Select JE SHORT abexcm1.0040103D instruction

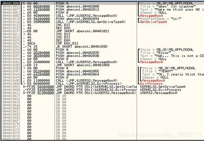81,47
